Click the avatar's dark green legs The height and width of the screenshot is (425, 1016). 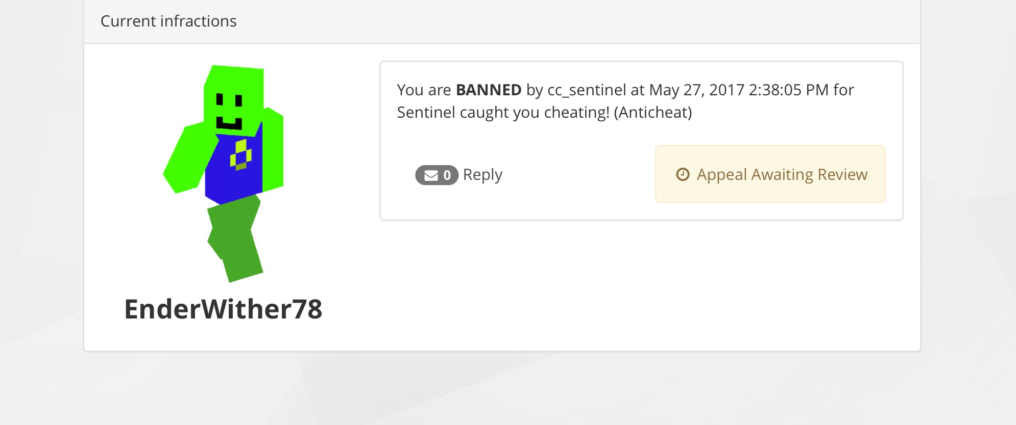click(235, 238)
